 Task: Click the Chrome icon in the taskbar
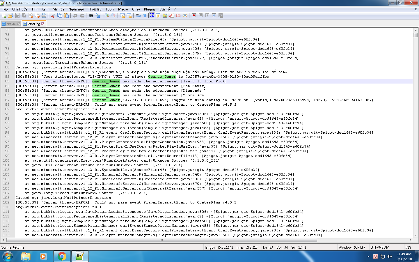pyautogui.click(x=62, y=256)
